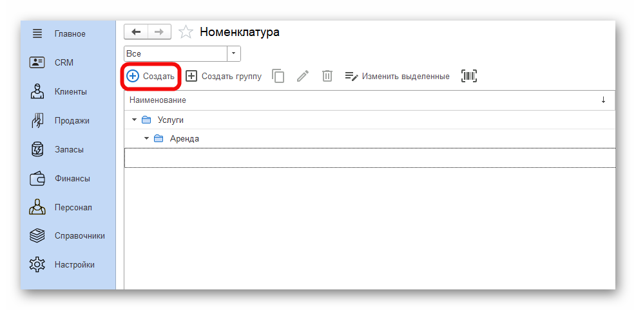Click the Финансы wallet icon
This screenshot has width=636, height=310.
[x=37, y=178]
